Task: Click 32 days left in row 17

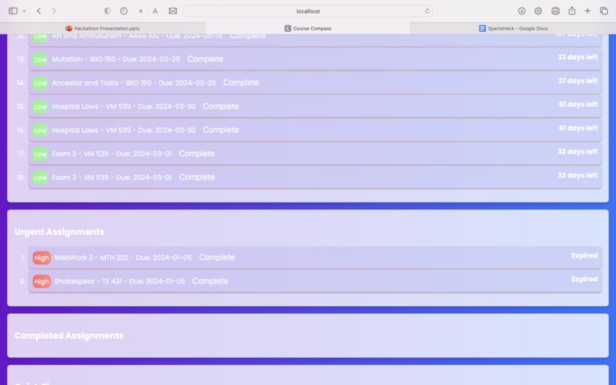Action: (578, 152)
